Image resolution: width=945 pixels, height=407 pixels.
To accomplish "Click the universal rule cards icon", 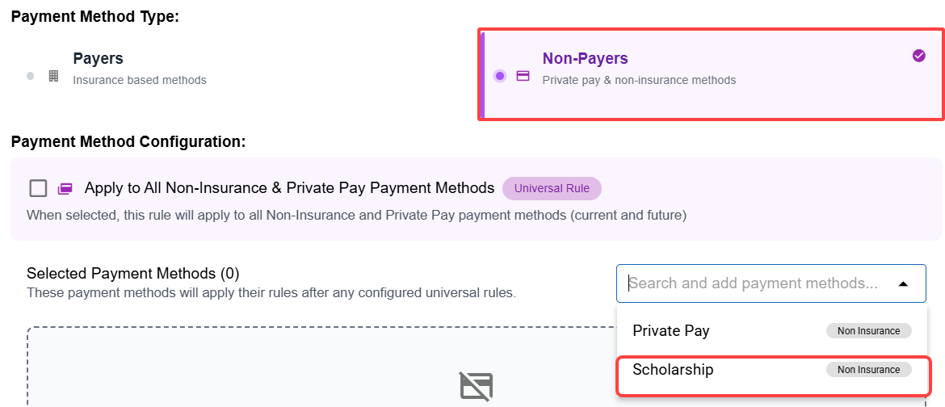I will coord(65,189).
